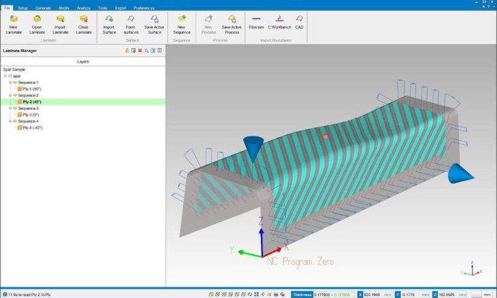
Task: Click the Form surfaces icon
Action: tap(131, 19)
